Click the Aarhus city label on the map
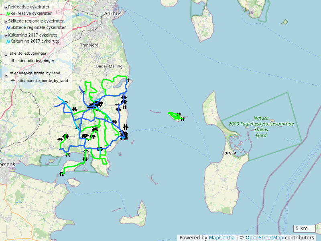 (x=112, y=13)
